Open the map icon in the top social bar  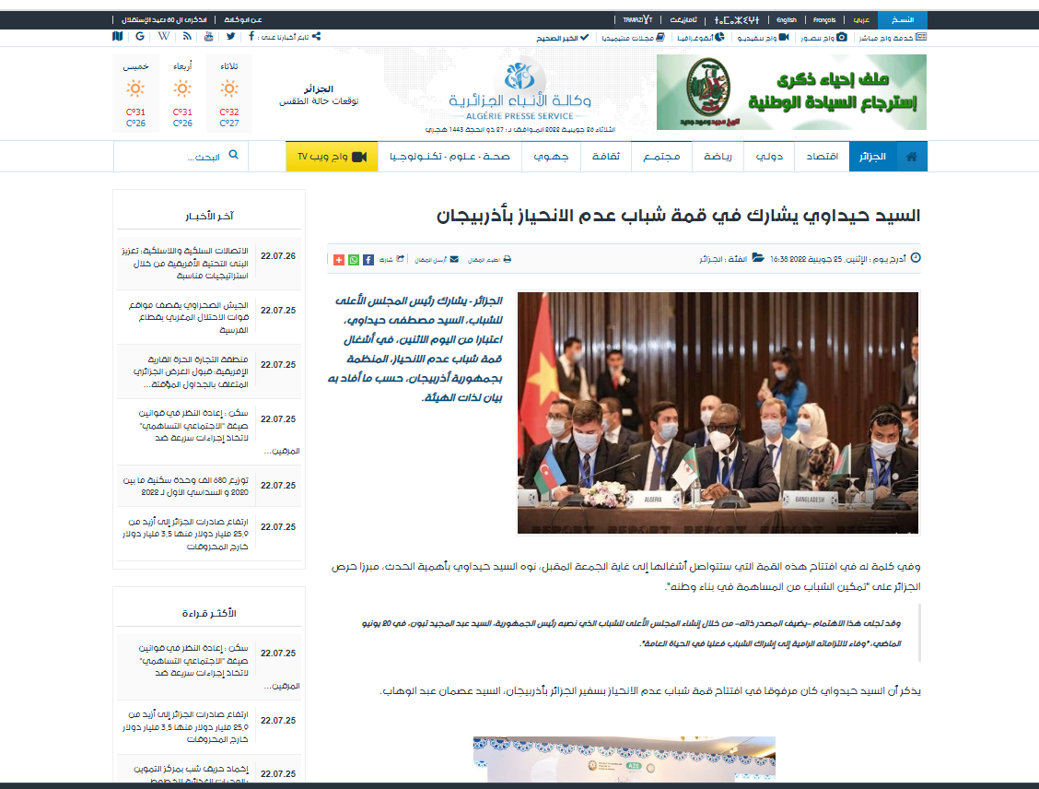[x=118, y=37]
